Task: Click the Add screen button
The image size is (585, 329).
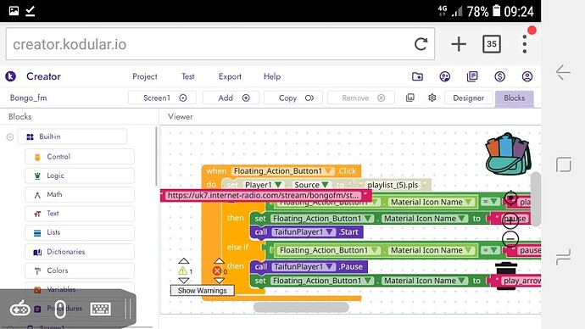Action: [231, 98]
